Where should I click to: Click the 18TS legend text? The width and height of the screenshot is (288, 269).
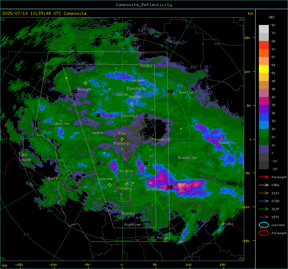coord(275,217)
